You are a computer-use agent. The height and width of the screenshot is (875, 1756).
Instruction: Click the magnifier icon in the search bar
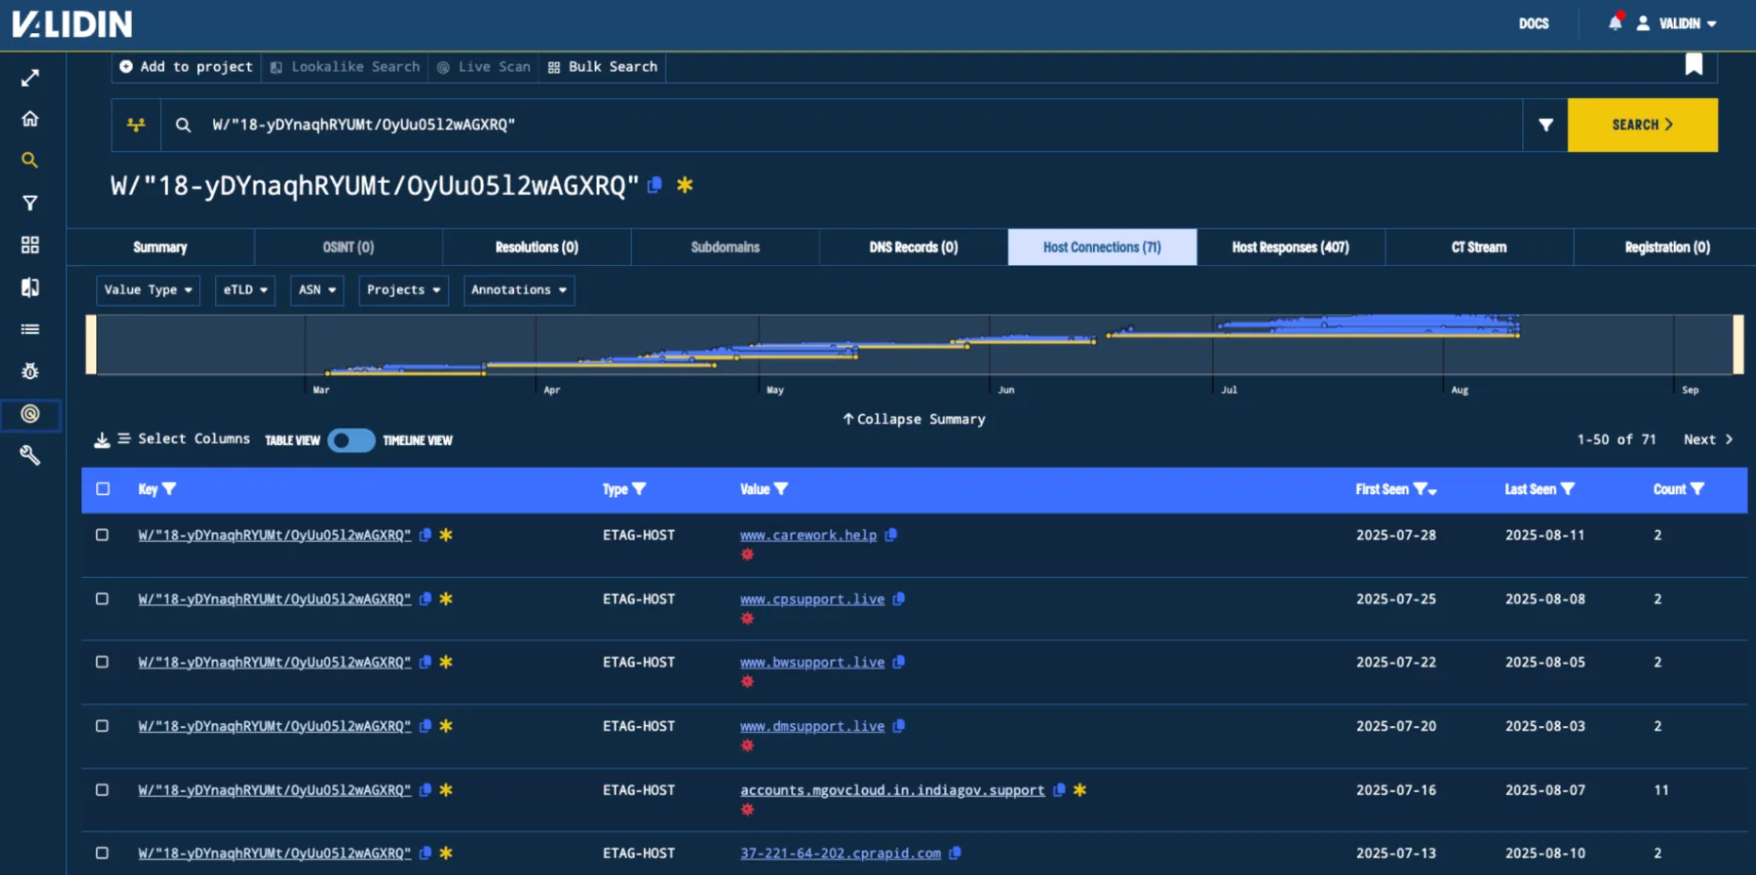(x=183, y=124)
